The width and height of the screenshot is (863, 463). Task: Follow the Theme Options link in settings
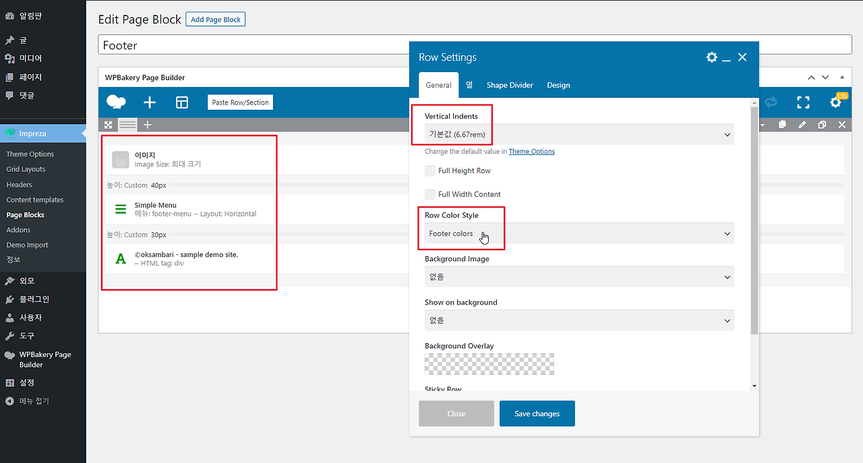(x=531, y=152)
